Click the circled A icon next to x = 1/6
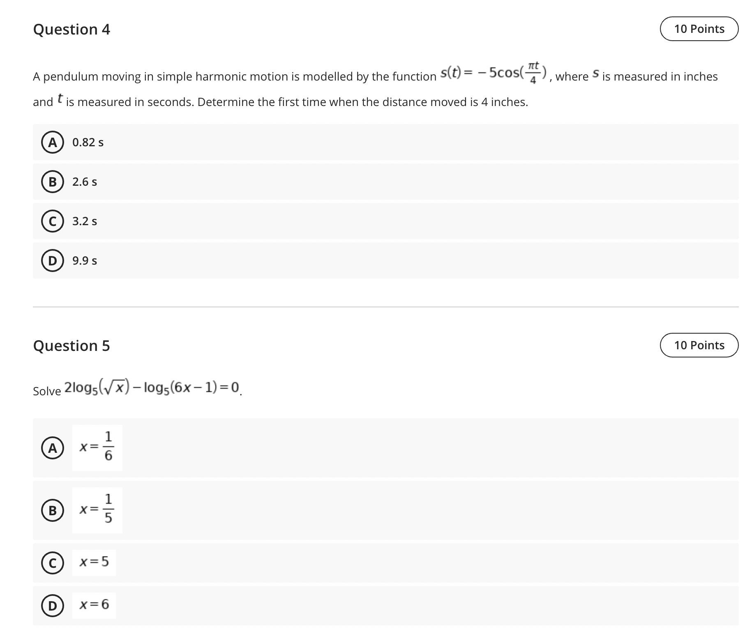752x641 pixels. click(x=53, y=447)
